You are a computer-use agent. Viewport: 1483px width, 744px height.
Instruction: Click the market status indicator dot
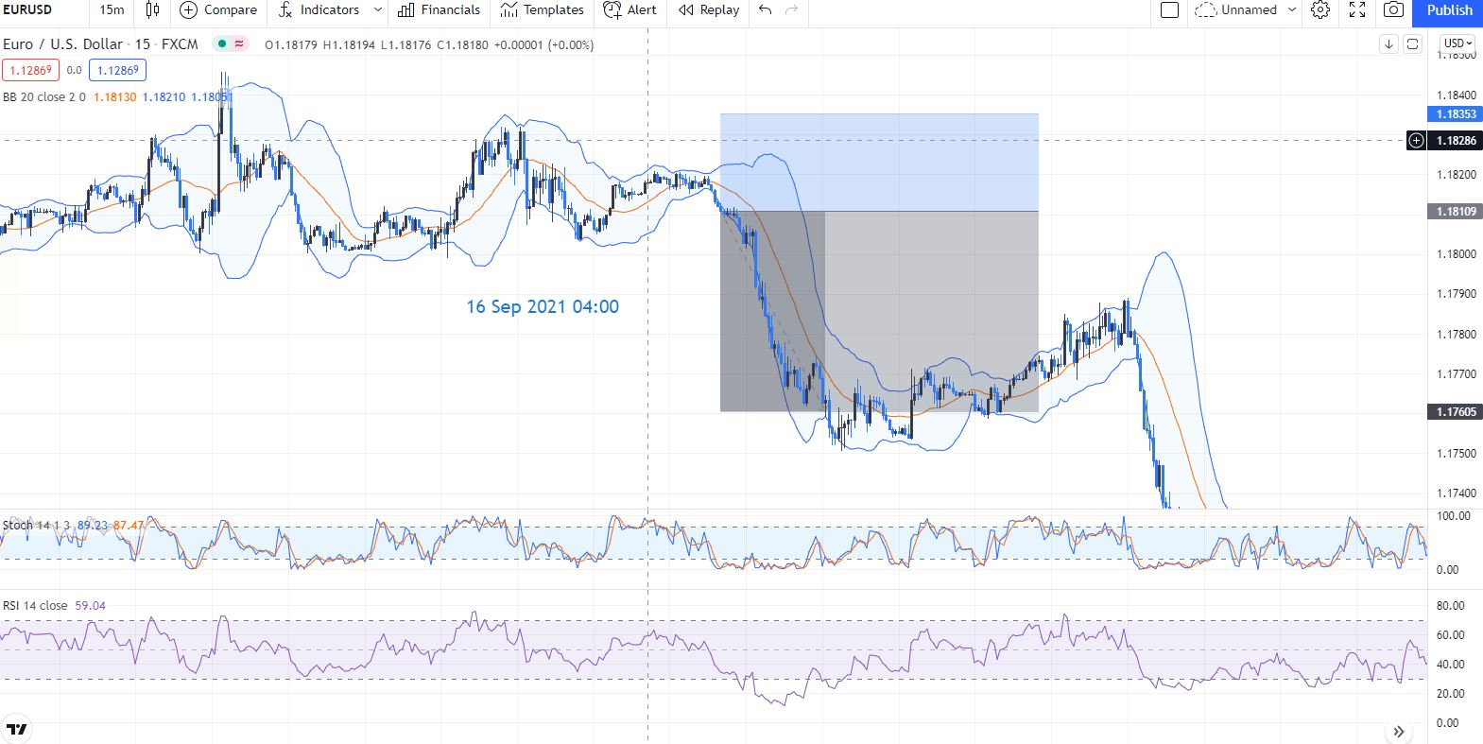tap(222, 43)
